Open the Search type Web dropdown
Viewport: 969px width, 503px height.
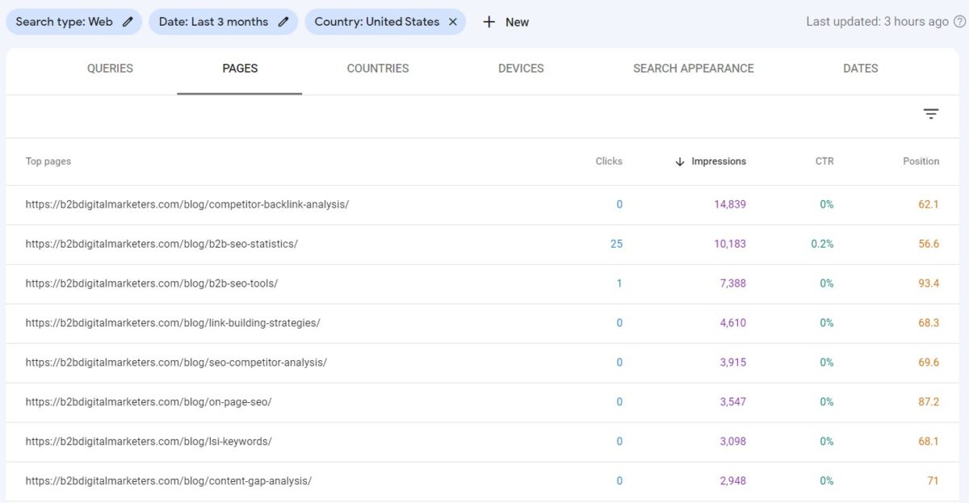(65, 22)
